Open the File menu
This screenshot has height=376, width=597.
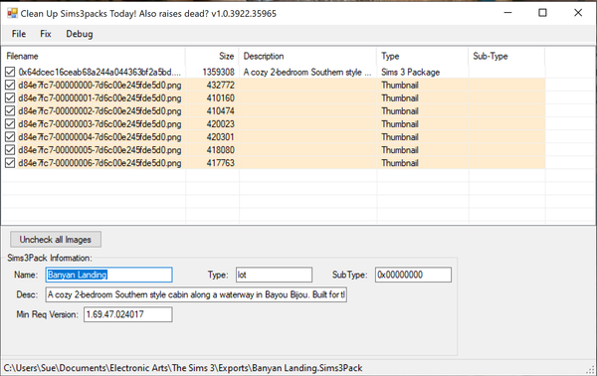[x=19, y=34]
